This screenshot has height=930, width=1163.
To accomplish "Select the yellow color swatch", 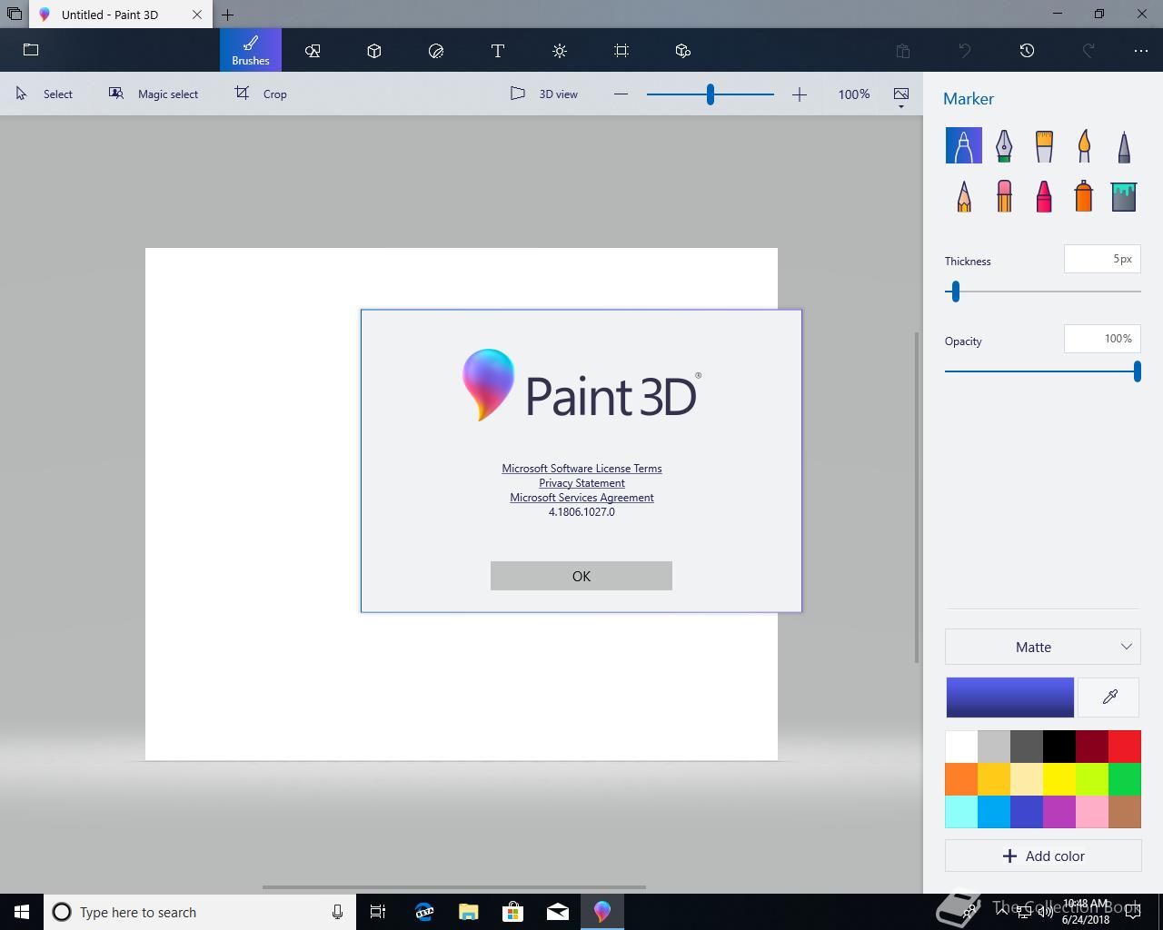I will tap(1059, 779).
